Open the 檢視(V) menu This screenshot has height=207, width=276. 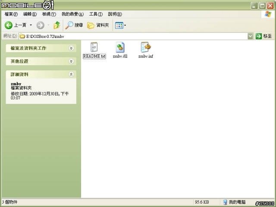point(49,14)
